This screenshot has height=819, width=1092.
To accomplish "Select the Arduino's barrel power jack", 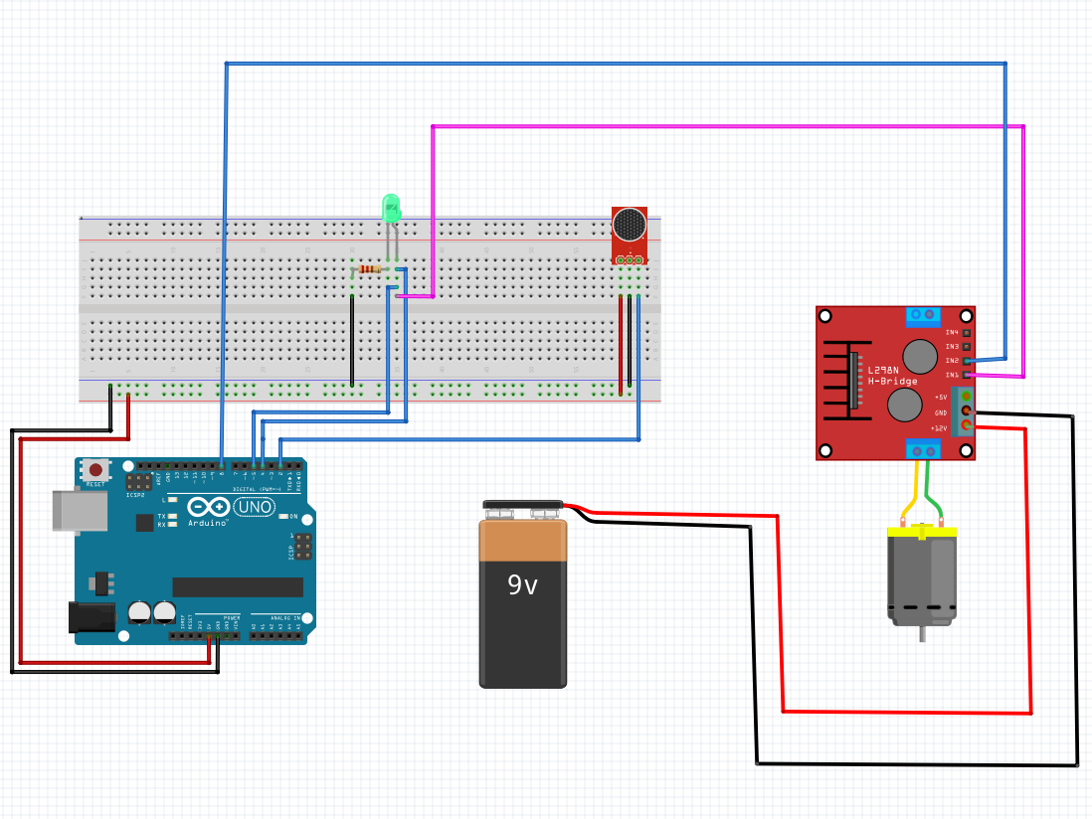I will pos(90,616).
